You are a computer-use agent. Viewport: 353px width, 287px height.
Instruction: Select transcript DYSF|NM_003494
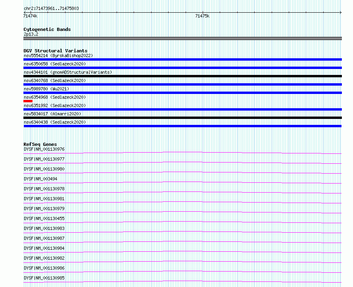pyautogui.click(x=40, y=179)
